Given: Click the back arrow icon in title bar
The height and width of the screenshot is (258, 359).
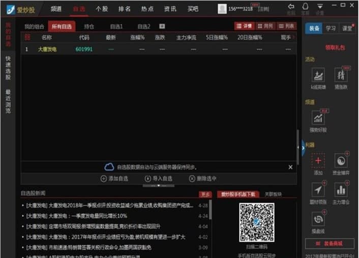Looking at the screenshot, I should (291, 7).
